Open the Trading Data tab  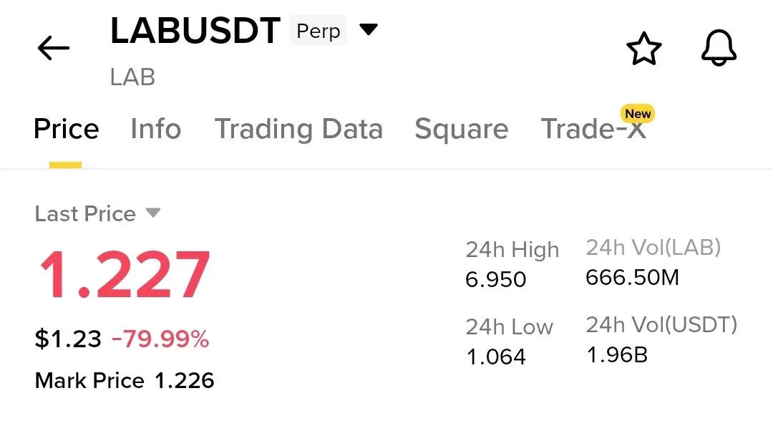(298, 129)
